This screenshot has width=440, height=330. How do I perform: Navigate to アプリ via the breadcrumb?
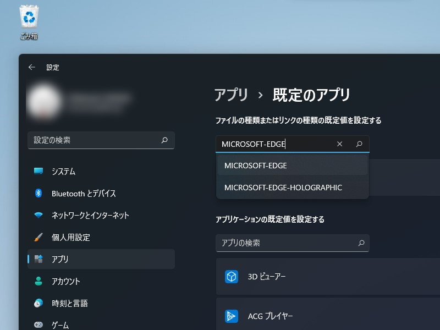pos(230,95)
